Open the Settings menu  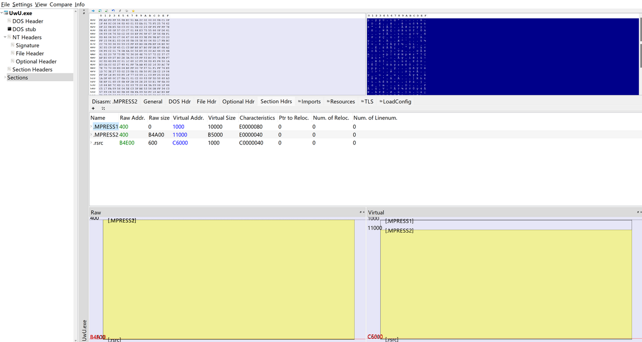pyautogui.click(x=22, y=5)
